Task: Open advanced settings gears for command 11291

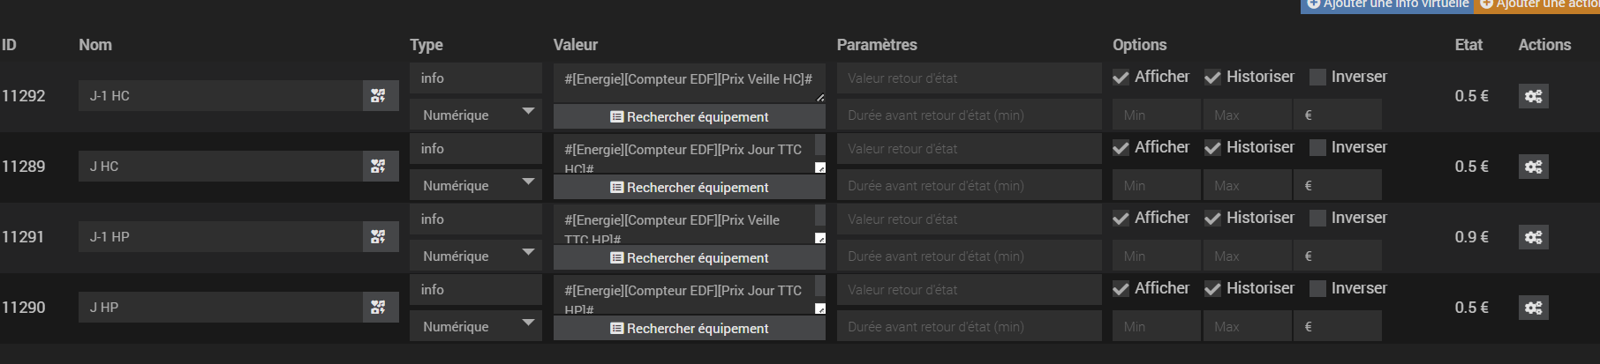Action: pyautogui.click(x=1533, y=237)
